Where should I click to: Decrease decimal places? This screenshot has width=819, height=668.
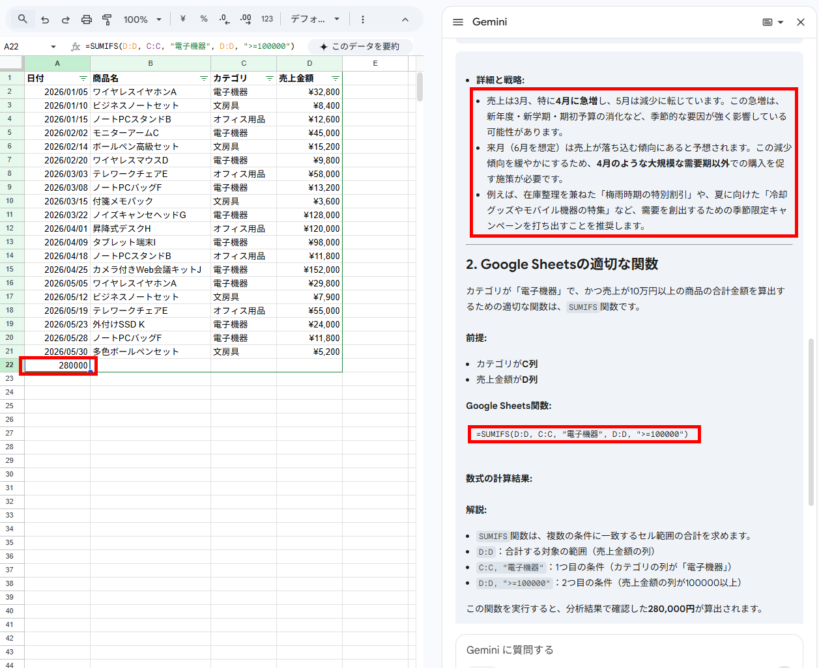[225, 19]
